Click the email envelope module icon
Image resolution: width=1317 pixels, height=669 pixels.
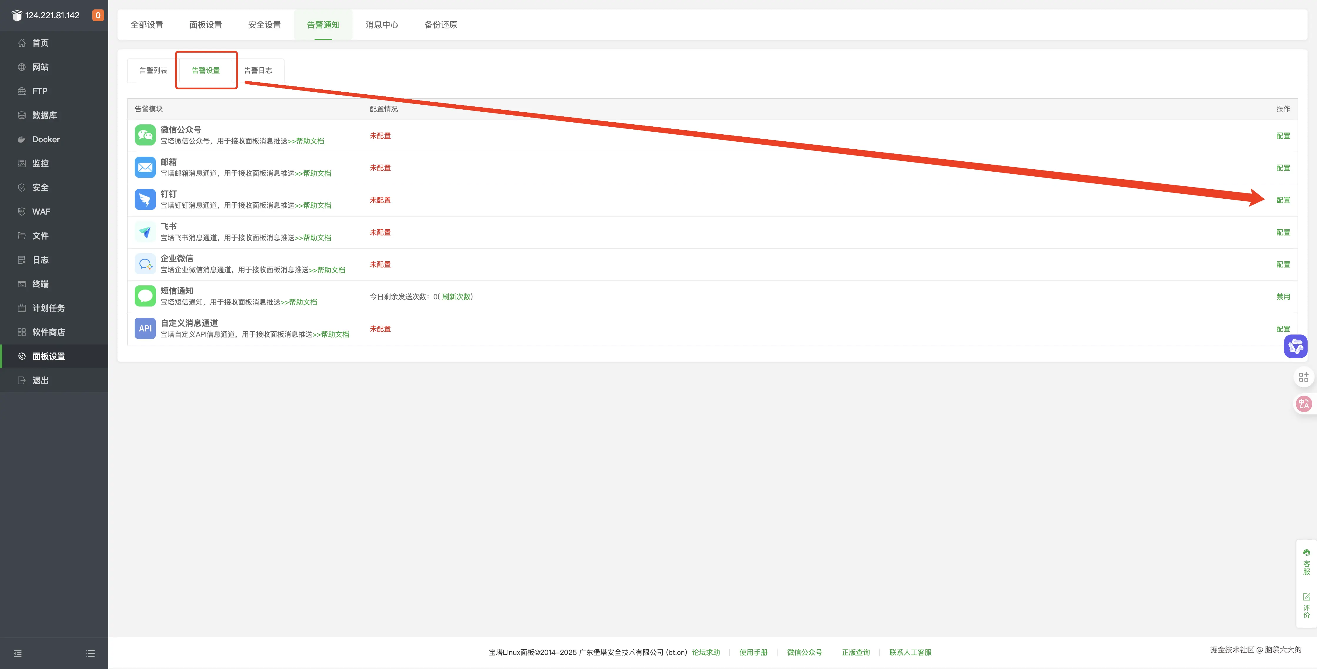pyautogui.click(x=145, y=167)
